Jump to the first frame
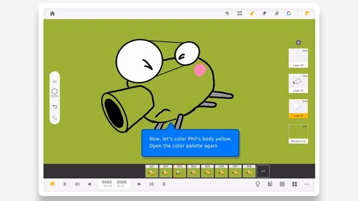Viewport: 358px width, 201px height. coord(65,184)
